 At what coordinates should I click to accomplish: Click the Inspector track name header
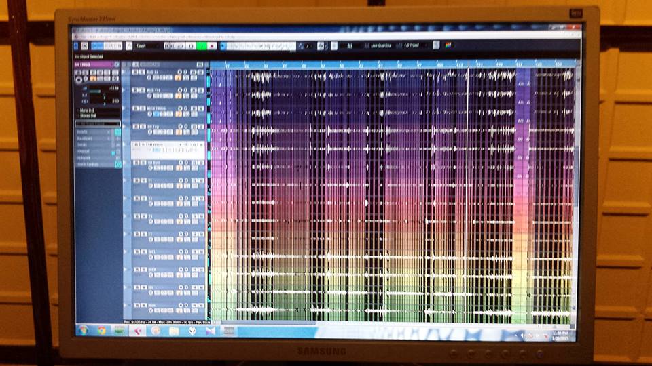(94, 65)
